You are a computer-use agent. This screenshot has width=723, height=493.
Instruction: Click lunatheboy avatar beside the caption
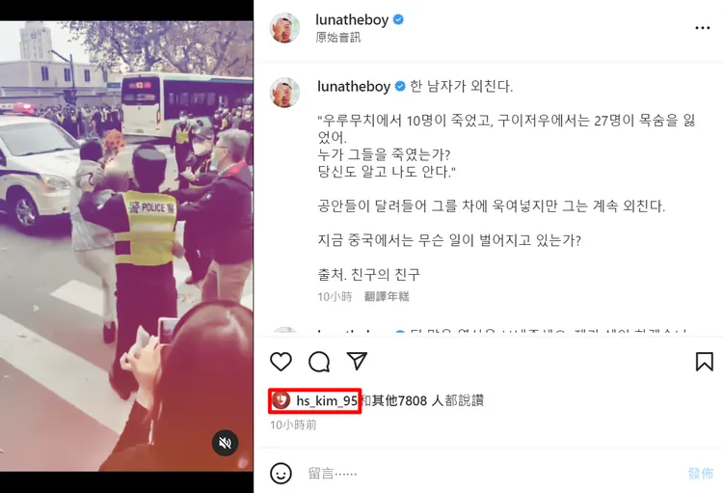pyautogui.click(x=284, y=93)
